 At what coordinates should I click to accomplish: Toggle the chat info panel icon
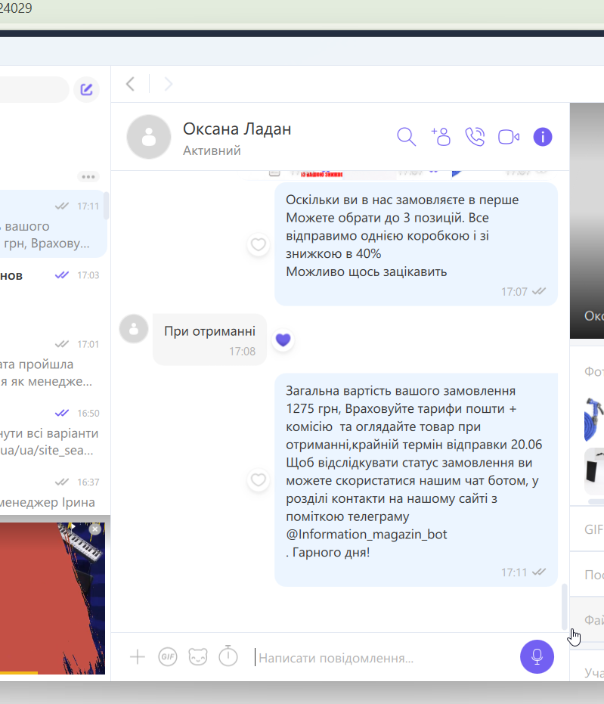tap(543, 136)
